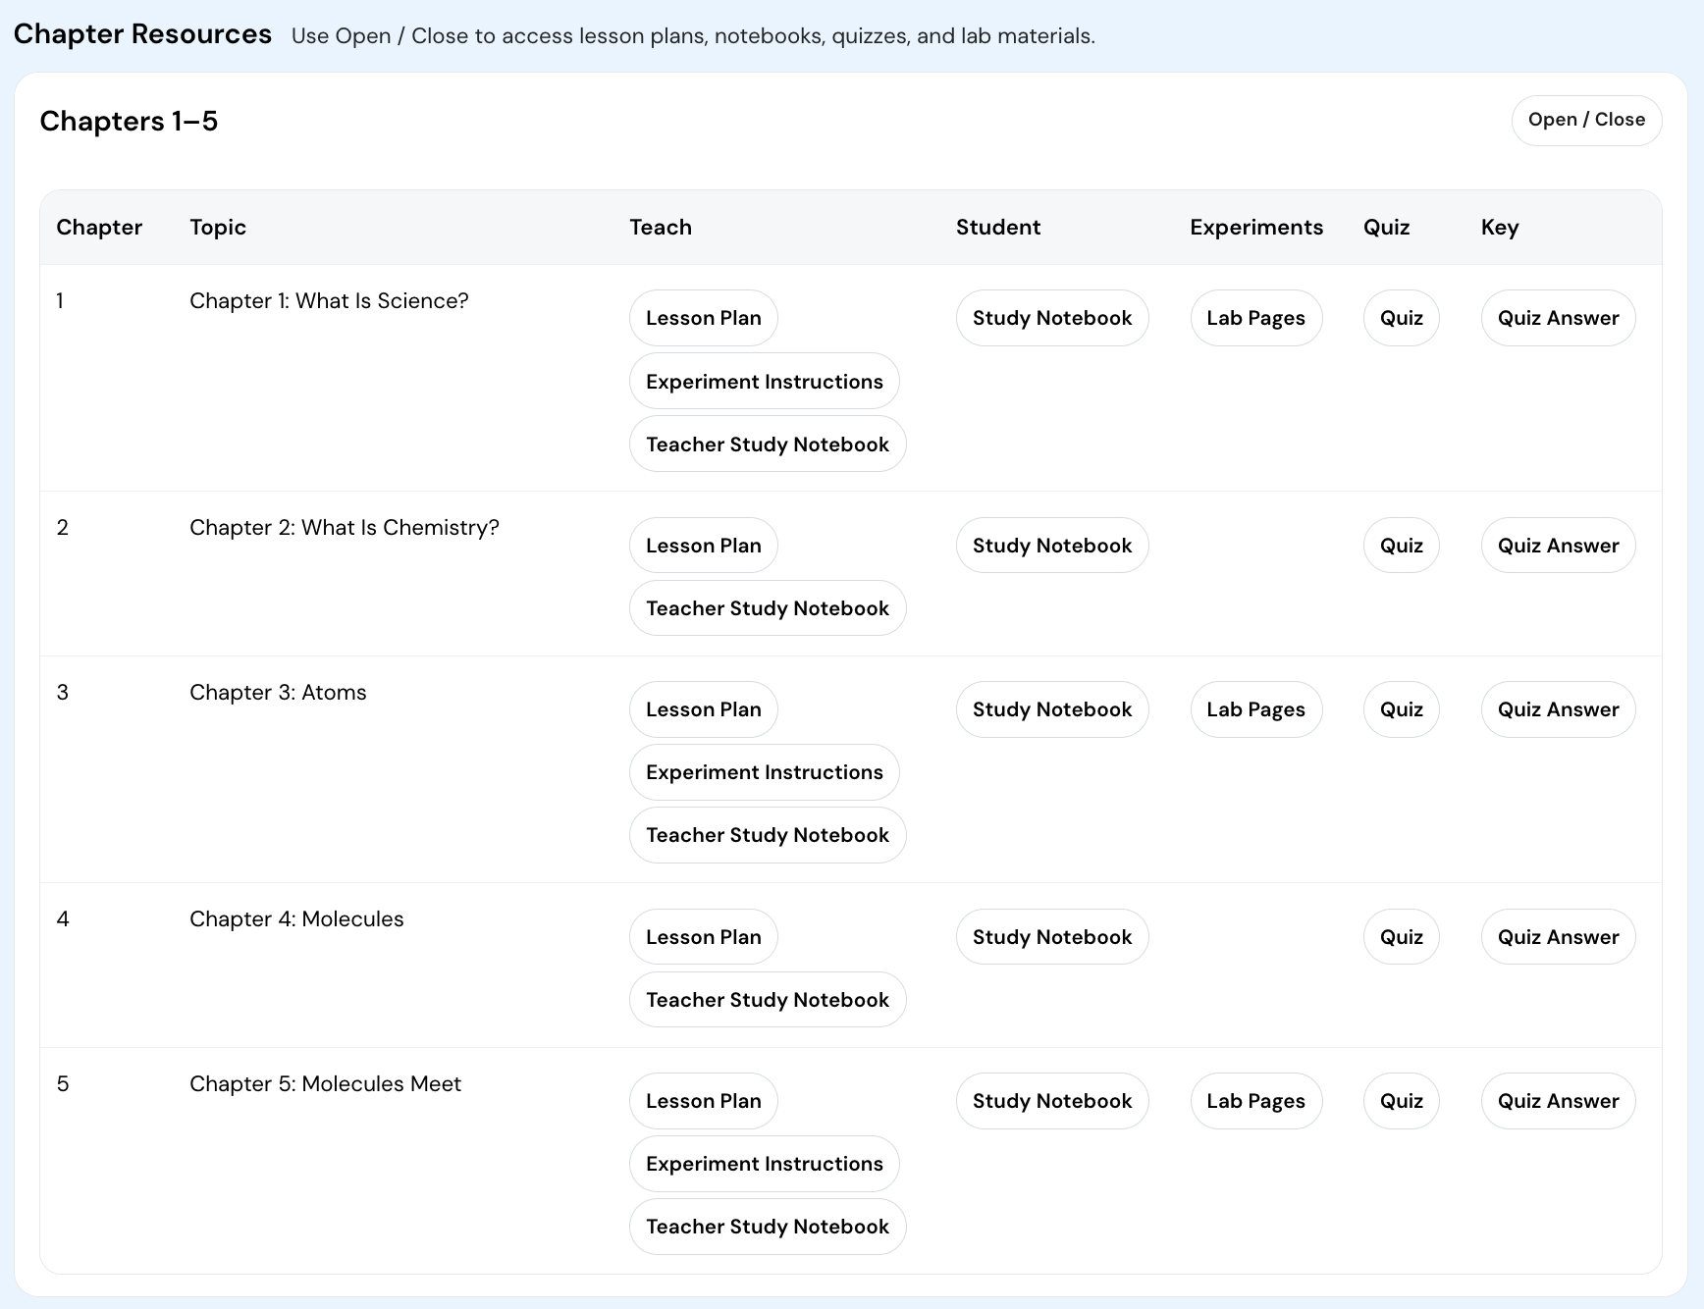Open Chapter 1 Lesson Plan
Viewport: 1704px width, 1309px height.
tap(703, 318)
